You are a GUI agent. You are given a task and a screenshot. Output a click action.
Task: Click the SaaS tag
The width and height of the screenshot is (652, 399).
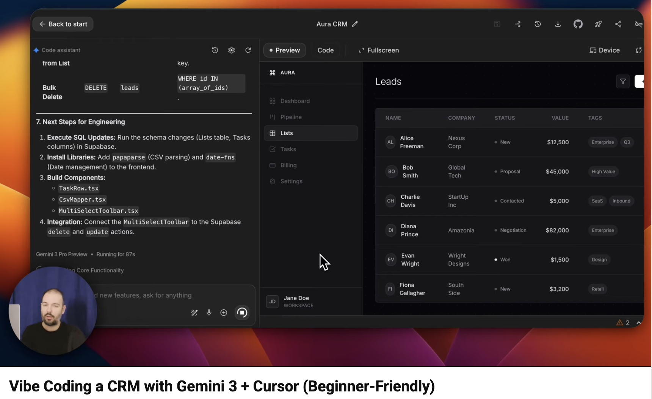pyautogui.click(x=597, y=201)
